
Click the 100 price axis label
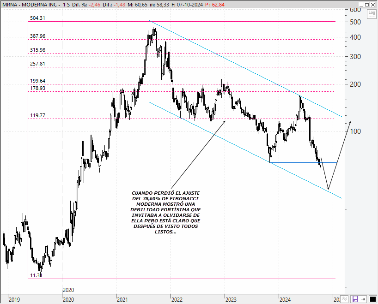[355, 131]
